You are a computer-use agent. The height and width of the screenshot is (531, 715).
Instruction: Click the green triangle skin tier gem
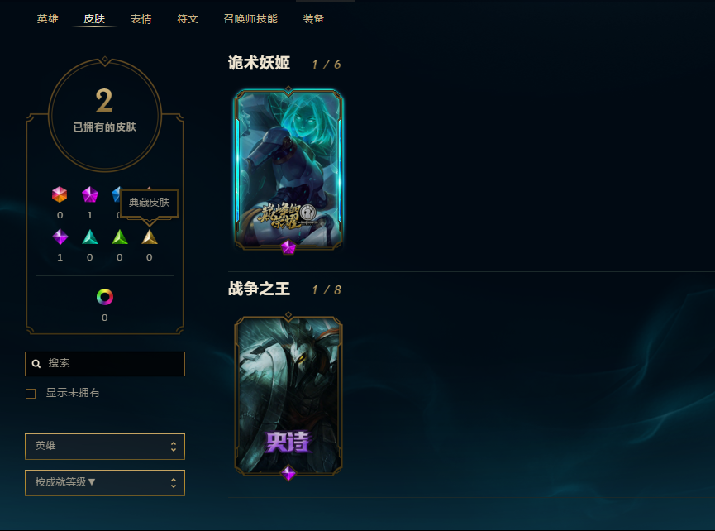point(120,237)
